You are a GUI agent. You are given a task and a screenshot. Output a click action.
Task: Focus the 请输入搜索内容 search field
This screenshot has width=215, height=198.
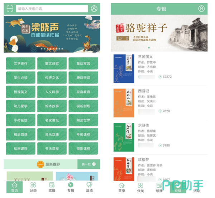52,9
